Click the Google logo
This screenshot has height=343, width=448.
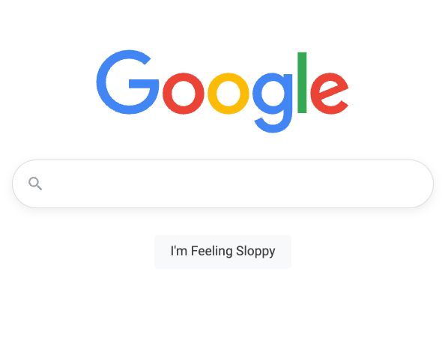pyautogui.click(x=223, y=91)
